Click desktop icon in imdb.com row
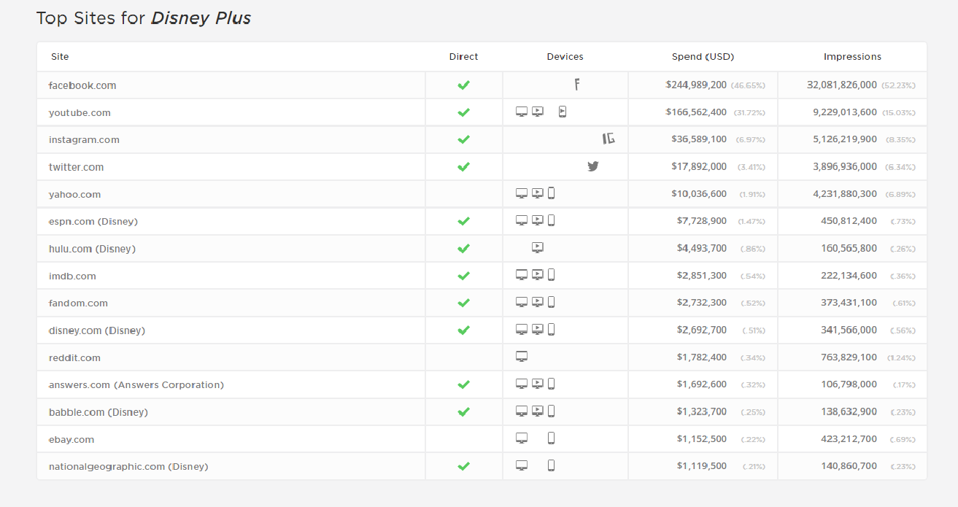Screen dimensions: 958x507 pos(522,275)
